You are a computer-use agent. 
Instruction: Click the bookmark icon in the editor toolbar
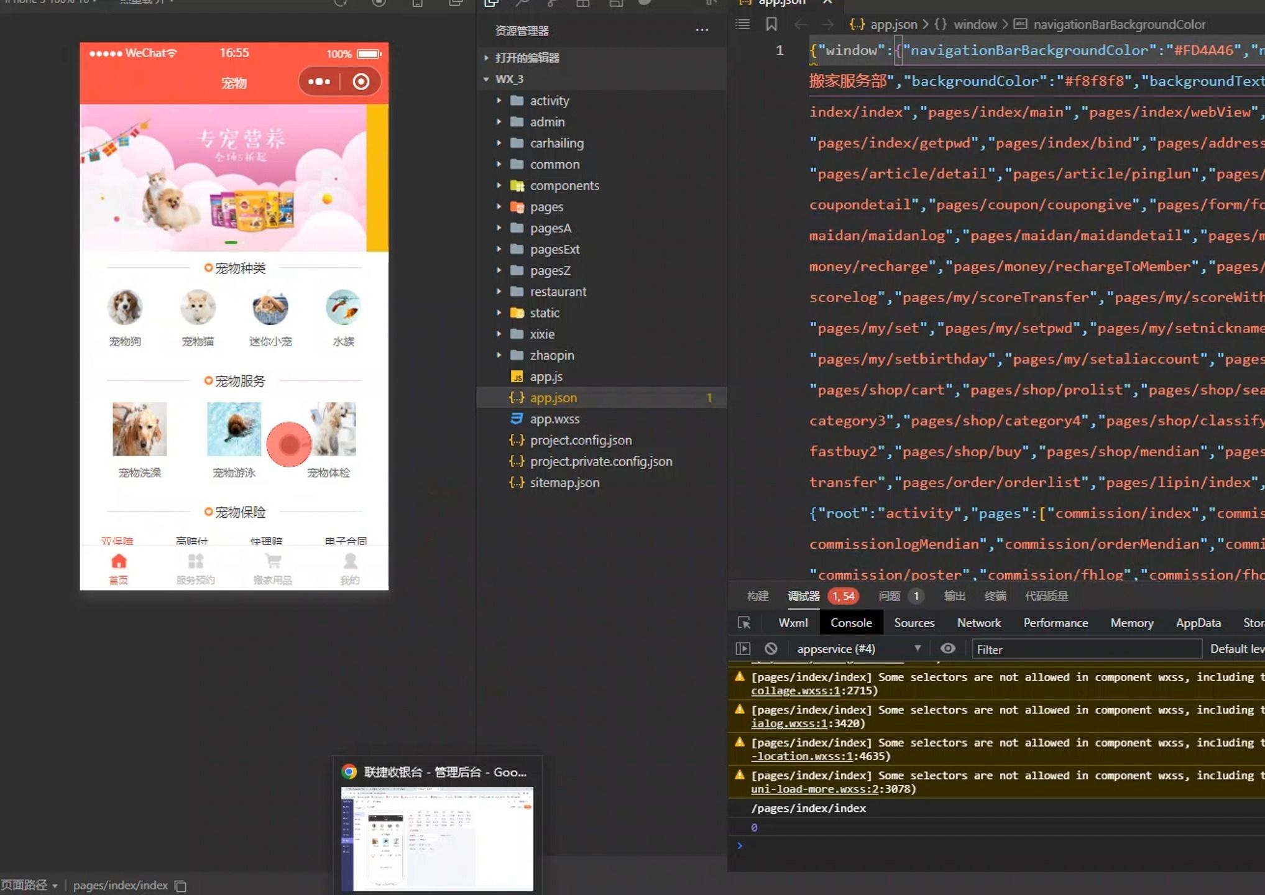point(771,24)
